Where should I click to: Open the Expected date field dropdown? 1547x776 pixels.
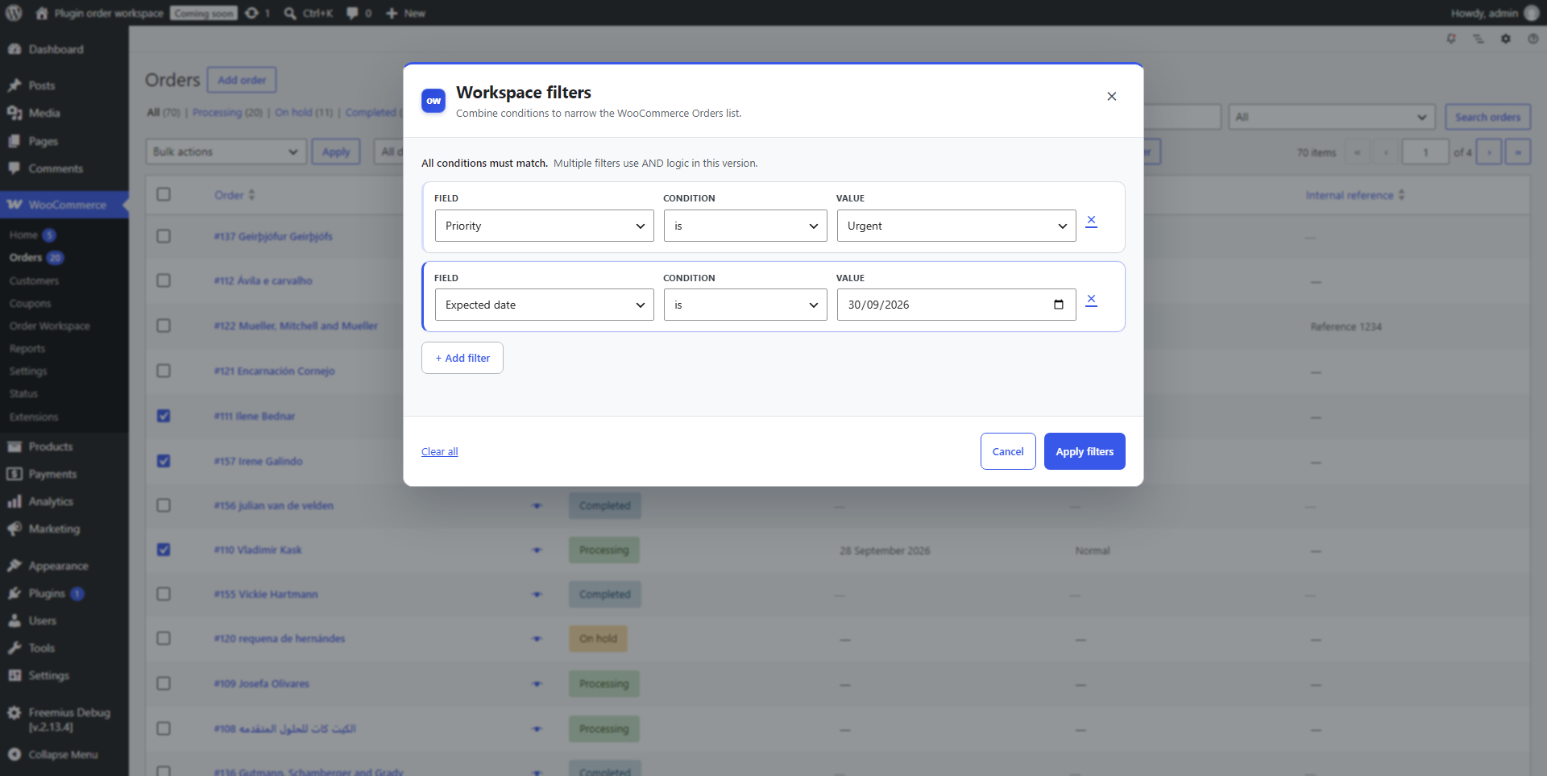coord(545,305)
